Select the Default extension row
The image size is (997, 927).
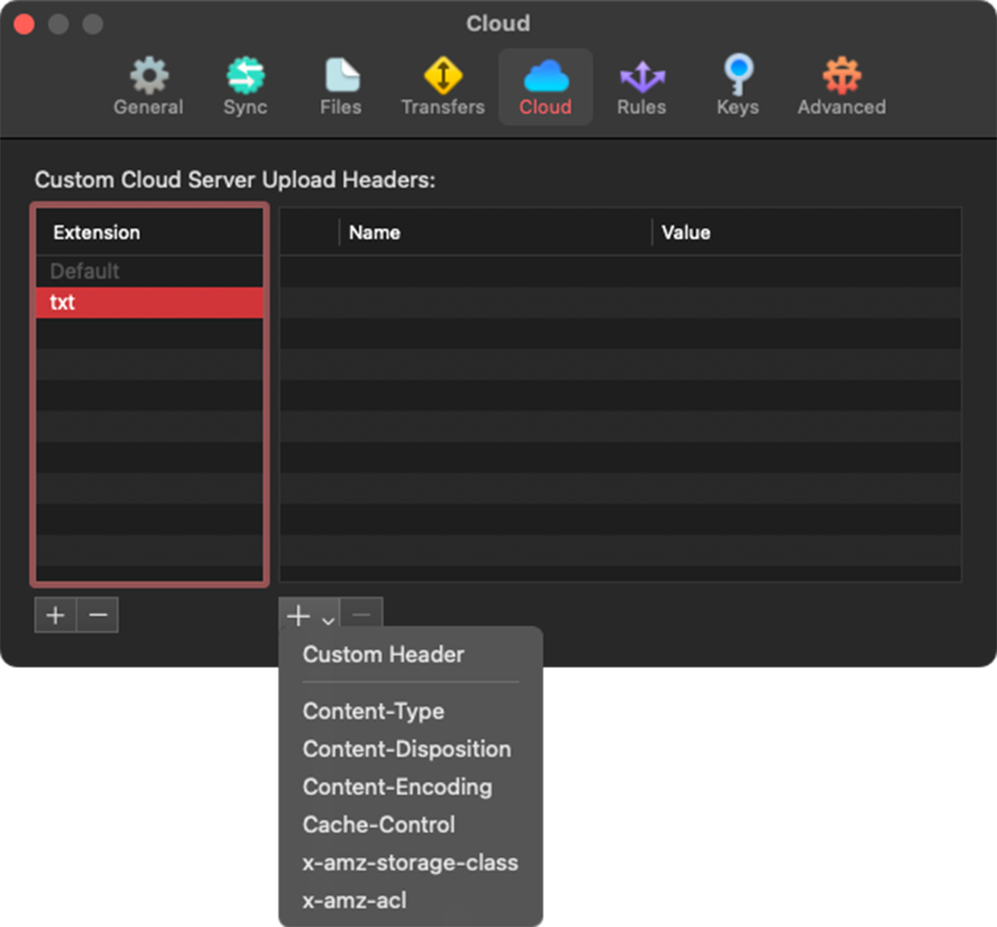point(150,271)
